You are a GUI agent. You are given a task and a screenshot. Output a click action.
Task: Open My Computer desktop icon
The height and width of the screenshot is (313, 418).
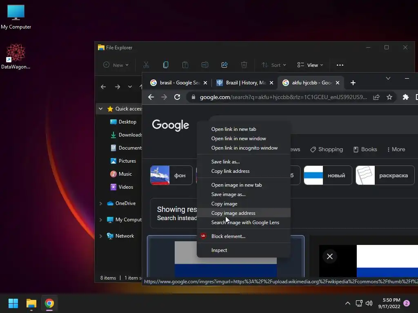(x=16, y=17)
